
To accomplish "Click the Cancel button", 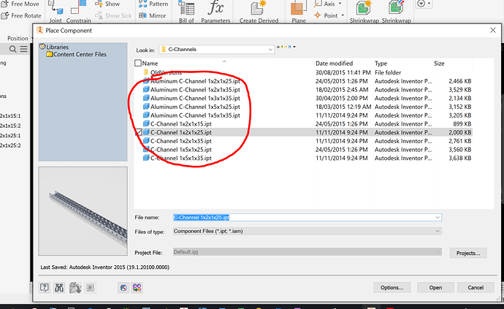I will [x=476, y=288].
